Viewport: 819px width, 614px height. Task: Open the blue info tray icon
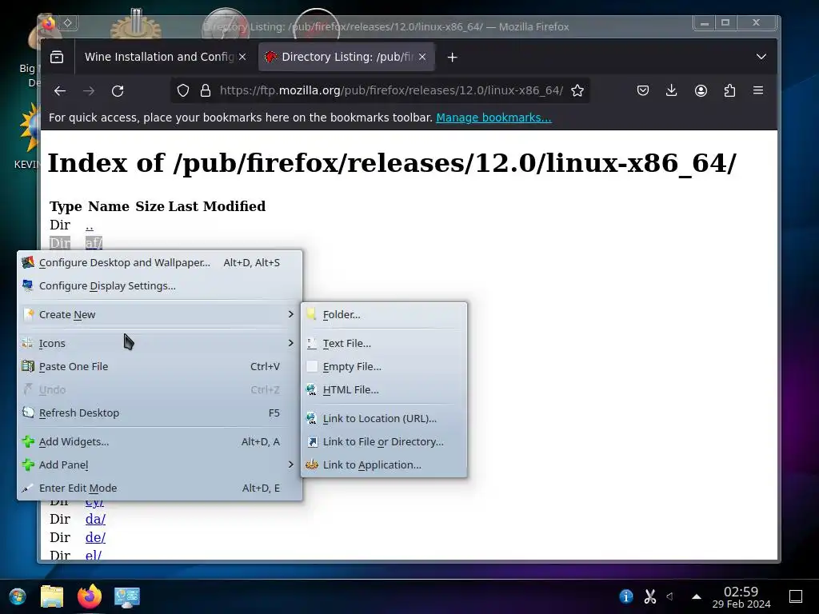point(625,596)
